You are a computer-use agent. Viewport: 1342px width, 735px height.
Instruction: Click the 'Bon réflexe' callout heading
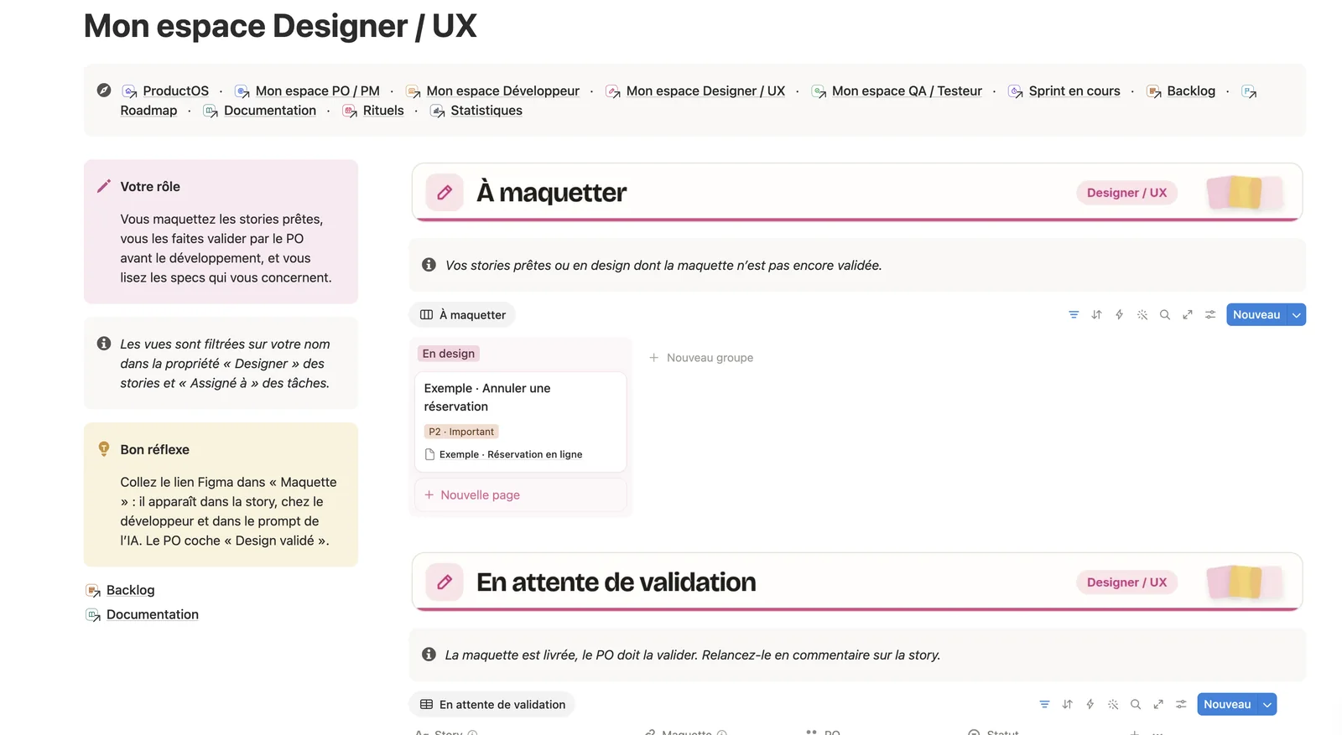154,449
